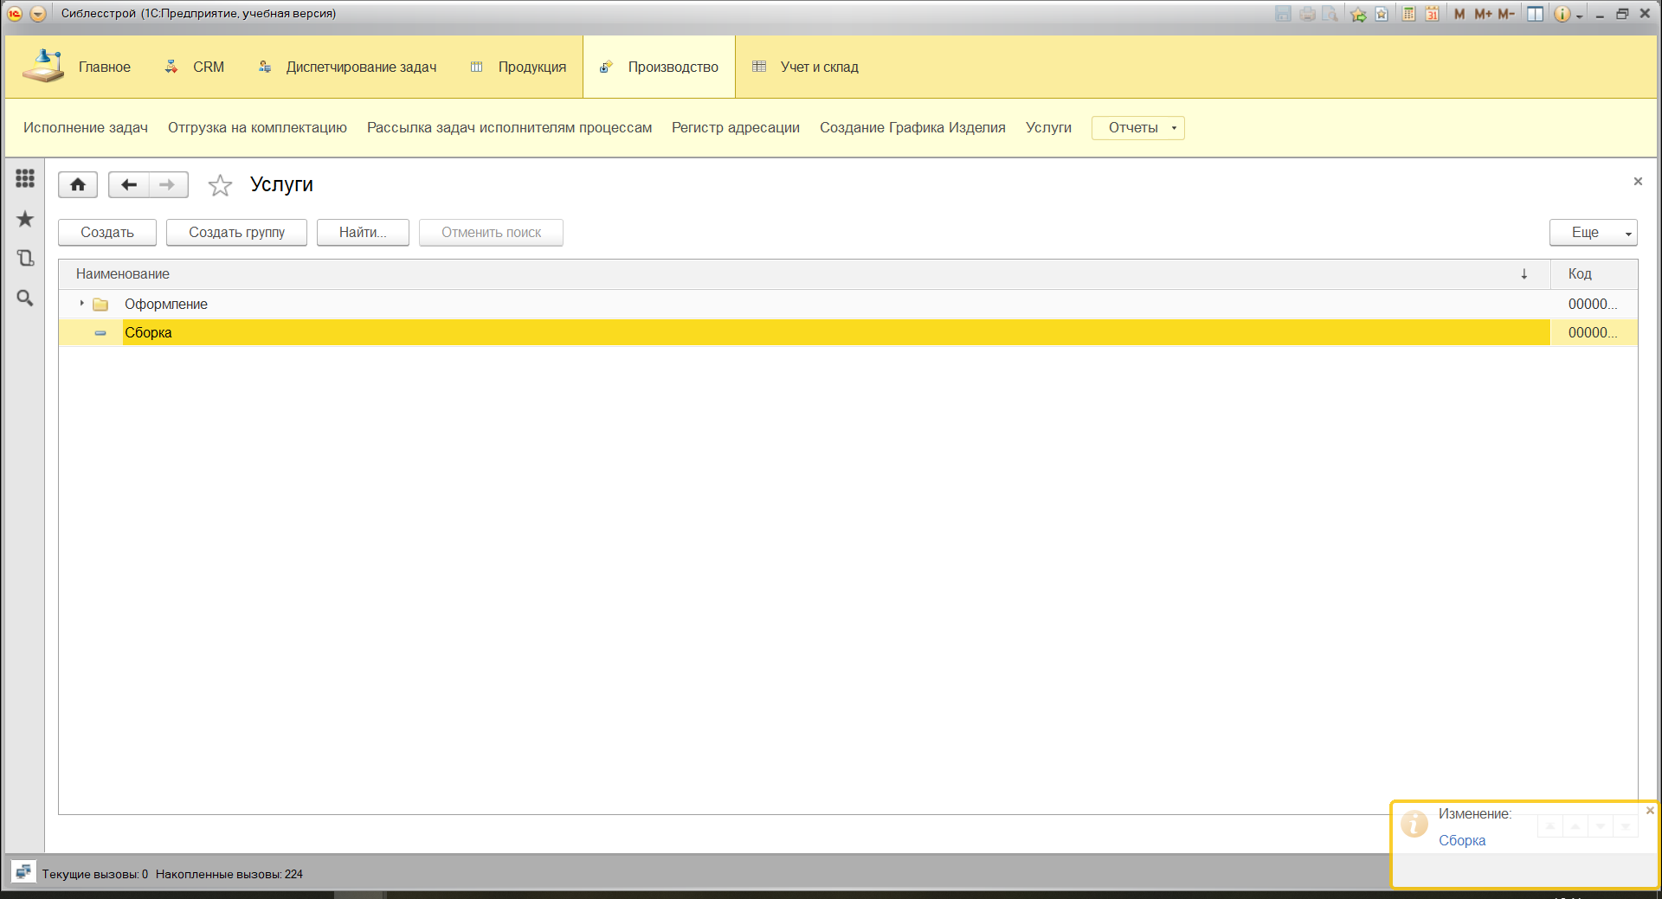Open the calendar icon in title bar

click(x=1433, y=14)
